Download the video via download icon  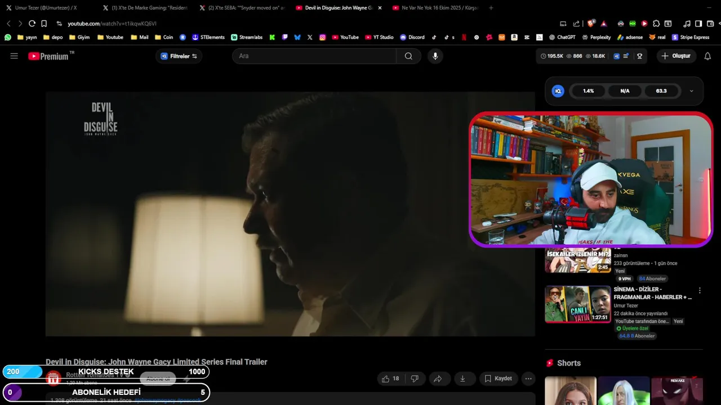pos(462,379)
